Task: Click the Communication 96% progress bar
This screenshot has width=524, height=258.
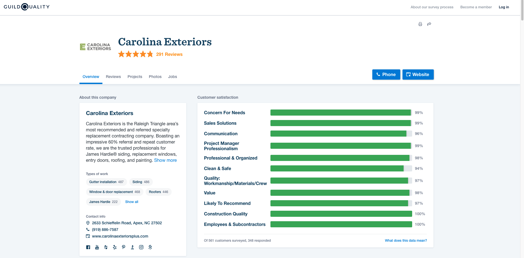Action: (x=341, y=134)
